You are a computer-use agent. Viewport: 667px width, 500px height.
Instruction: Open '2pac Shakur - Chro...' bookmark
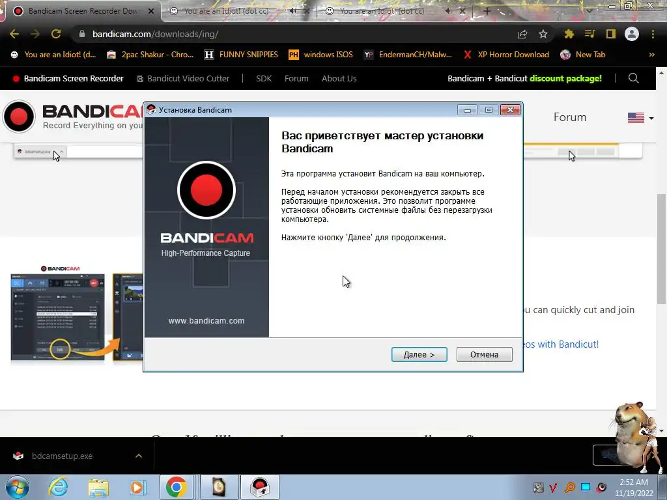150,55
